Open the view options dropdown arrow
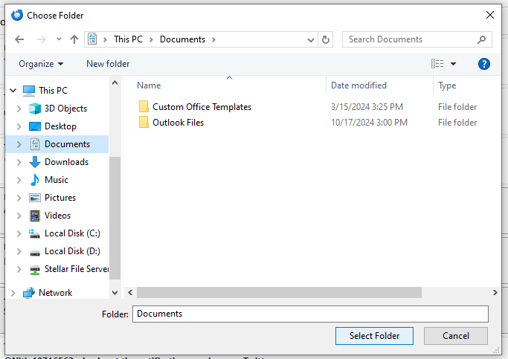Screen dimensions: 508x359 click(454, 64)
